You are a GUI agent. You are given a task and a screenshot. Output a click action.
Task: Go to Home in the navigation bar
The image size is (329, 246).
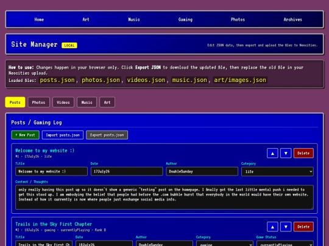(x=39, y=19)
